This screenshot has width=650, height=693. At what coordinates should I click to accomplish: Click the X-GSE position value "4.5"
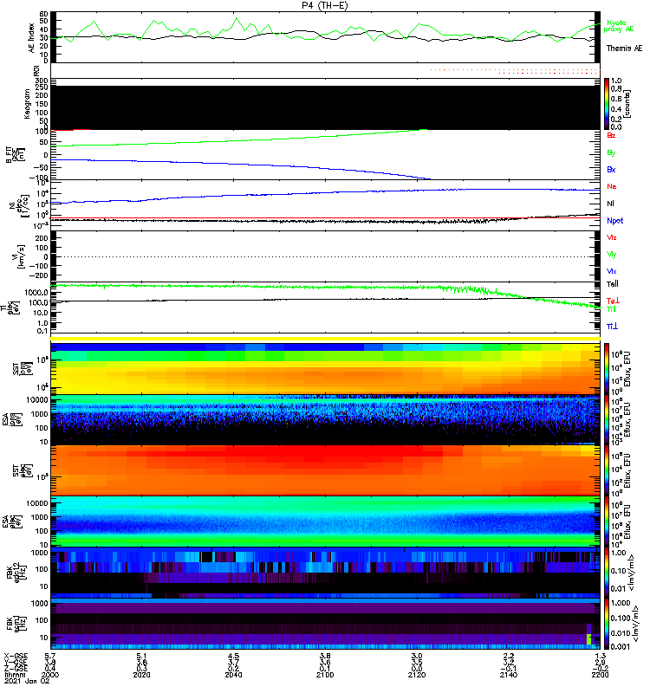tap(233, 656)
